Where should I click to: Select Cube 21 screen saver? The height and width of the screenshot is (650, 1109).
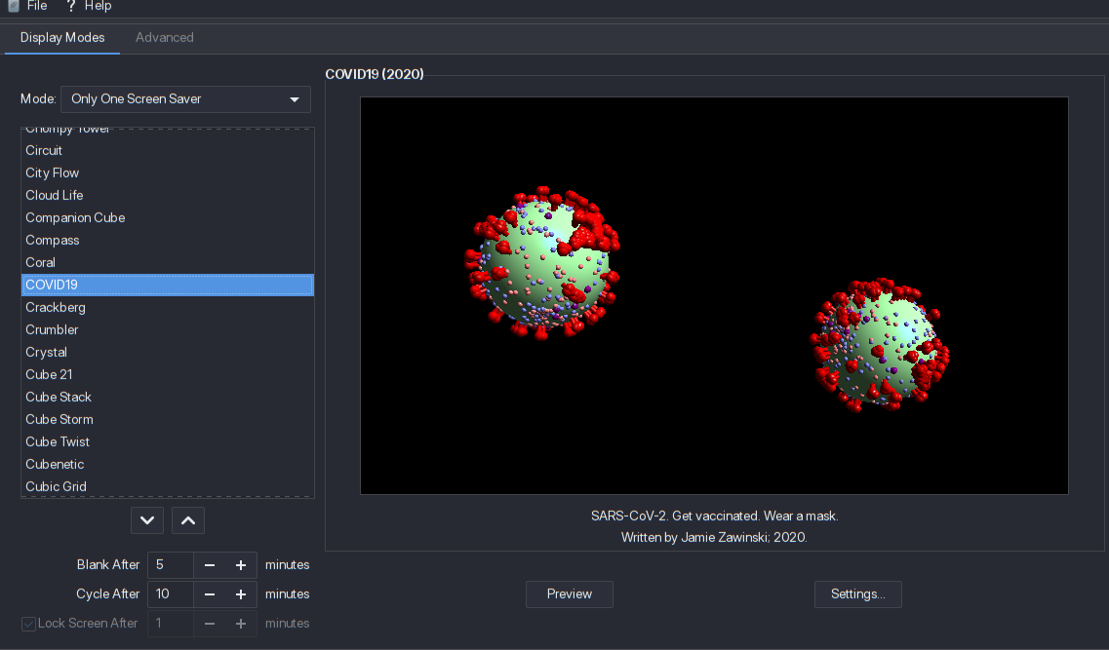coord(168,374)
